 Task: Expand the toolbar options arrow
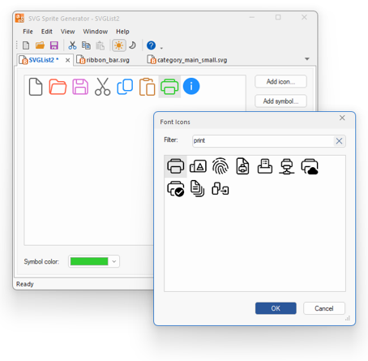pyautogui.click(x=161, y=48)
